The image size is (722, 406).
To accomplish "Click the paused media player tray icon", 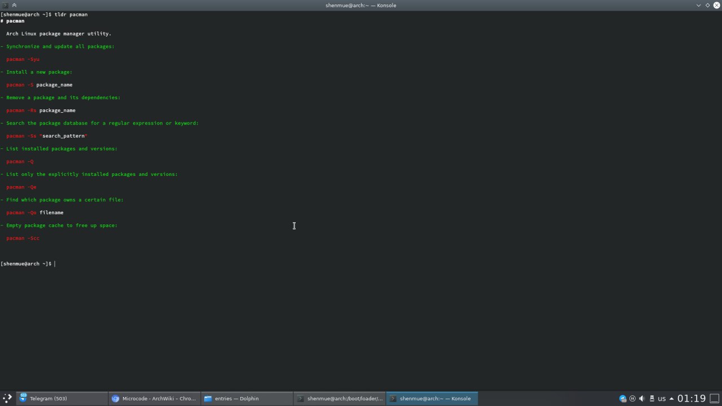I will coord(632,399).
